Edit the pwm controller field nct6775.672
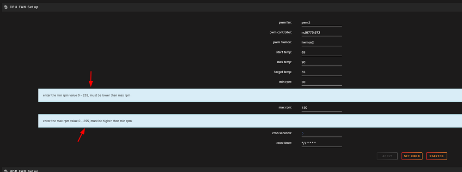This screenshot has height=172, width=462. (322, 33)
